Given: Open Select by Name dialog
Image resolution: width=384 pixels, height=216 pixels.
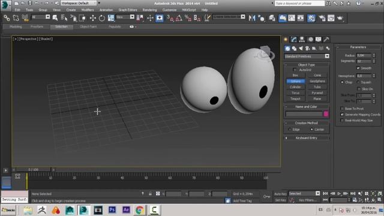Looking at the screenshot, I should [64, 18].
